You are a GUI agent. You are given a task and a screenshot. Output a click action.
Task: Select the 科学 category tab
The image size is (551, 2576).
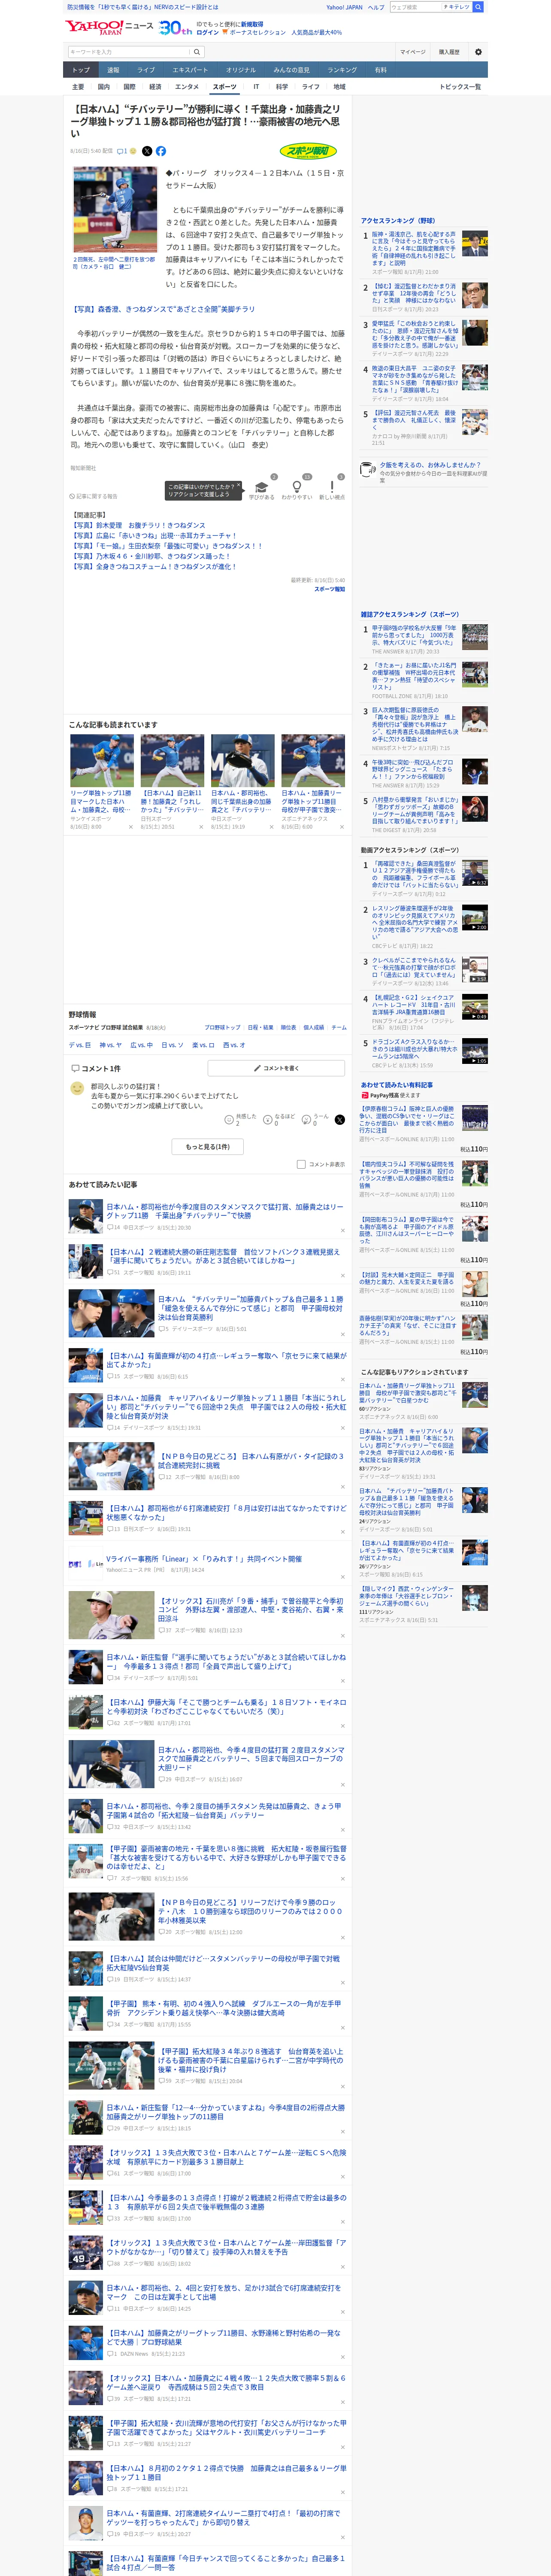(x=282, y=87)
